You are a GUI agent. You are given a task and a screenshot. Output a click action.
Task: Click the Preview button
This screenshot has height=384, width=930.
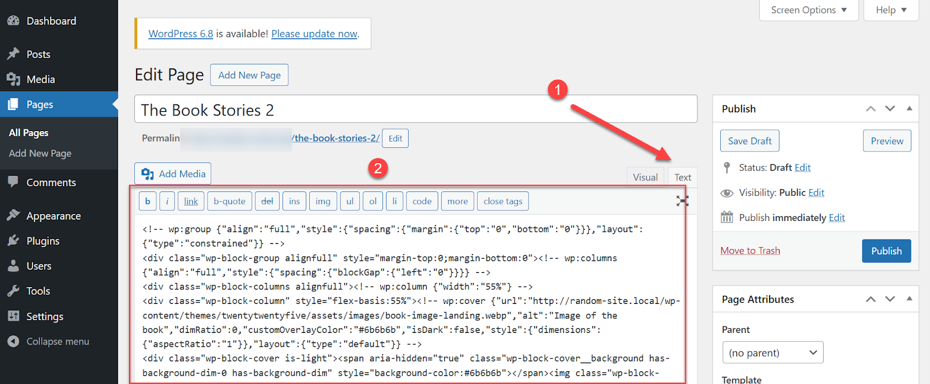point(887,141)
